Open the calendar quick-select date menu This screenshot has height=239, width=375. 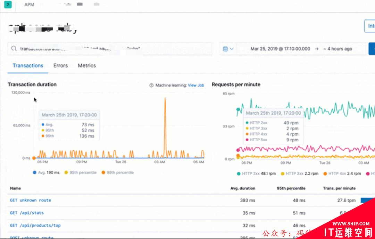point(228,49)
